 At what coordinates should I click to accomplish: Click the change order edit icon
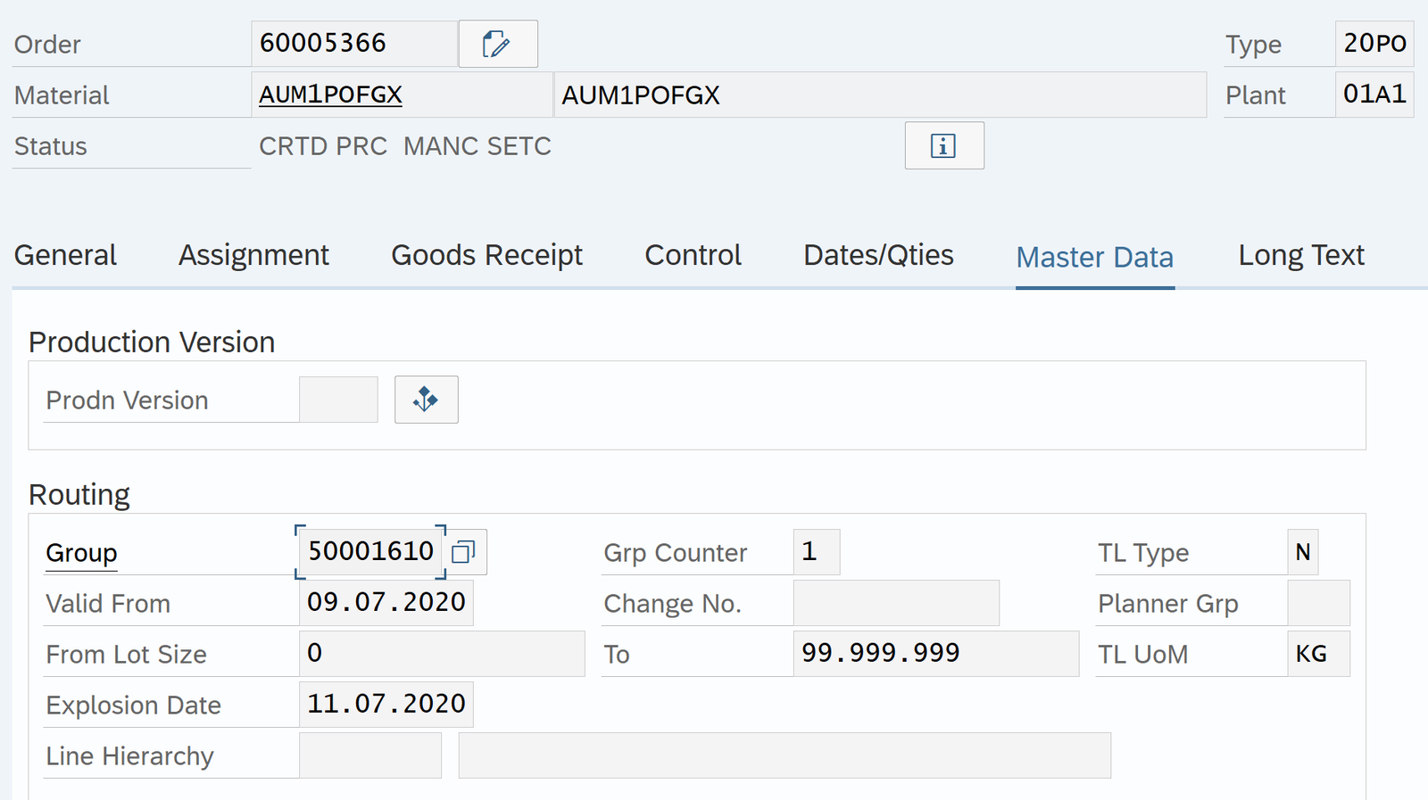tap(497, 44)
